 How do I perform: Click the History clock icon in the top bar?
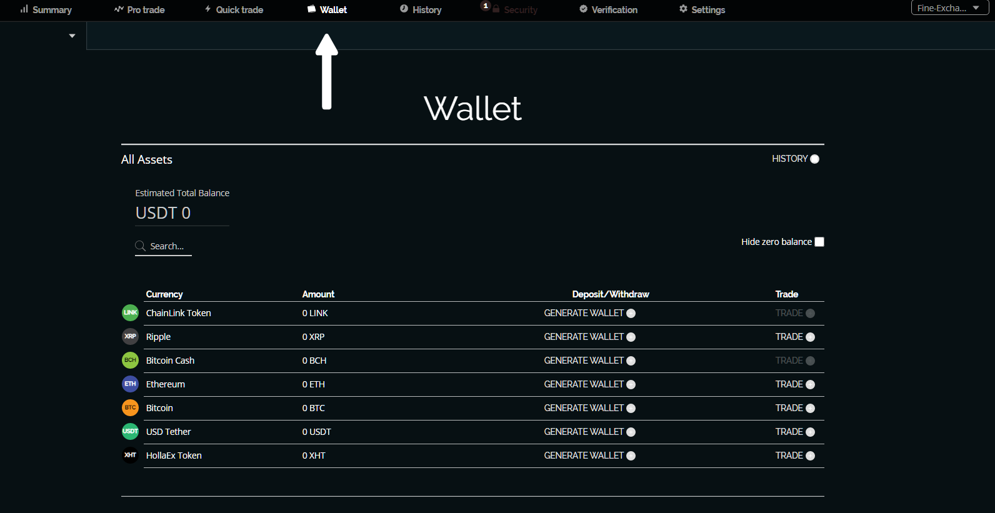click(x=404, y=9)
